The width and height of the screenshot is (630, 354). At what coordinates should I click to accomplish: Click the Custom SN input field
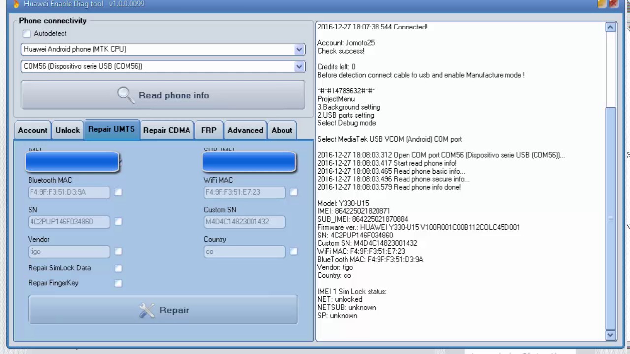pyautogui.click(x=245, y=222)
